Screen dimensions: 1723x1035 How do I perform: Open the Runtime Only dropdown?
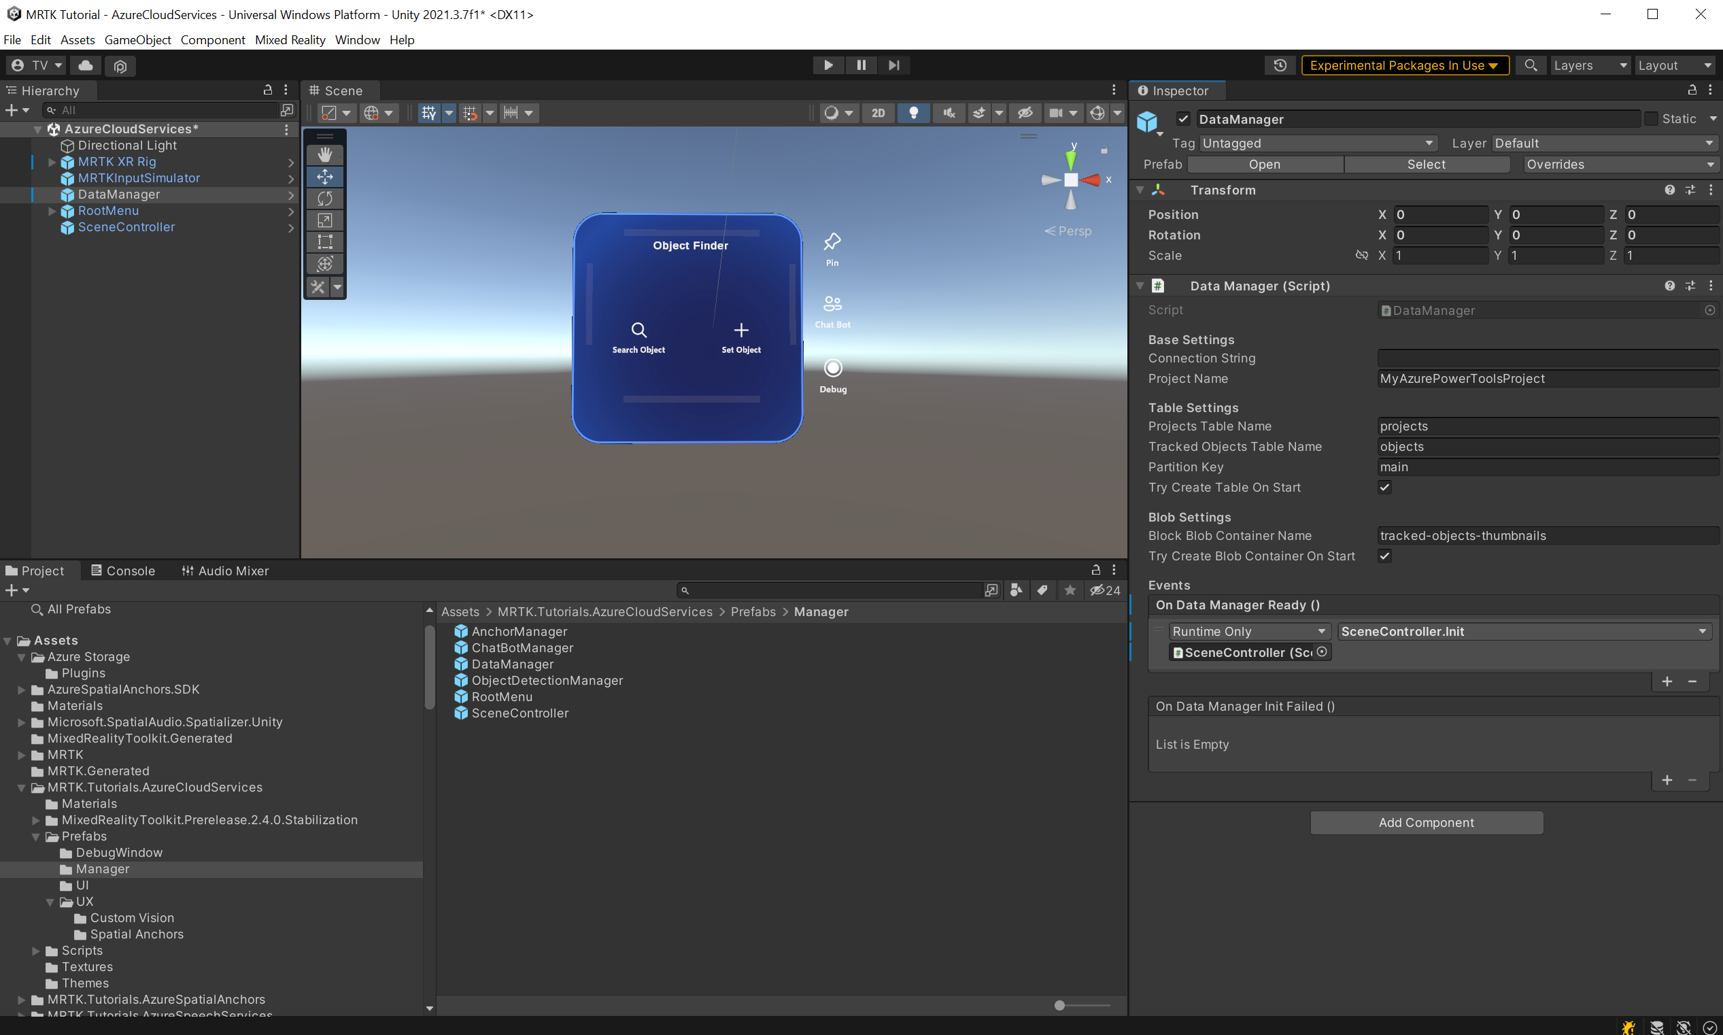click(1250, 631)
